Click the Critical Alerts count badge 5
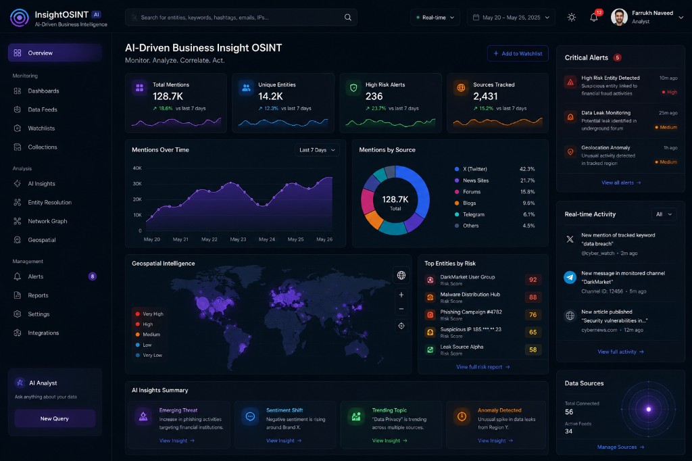 [618, 58]
